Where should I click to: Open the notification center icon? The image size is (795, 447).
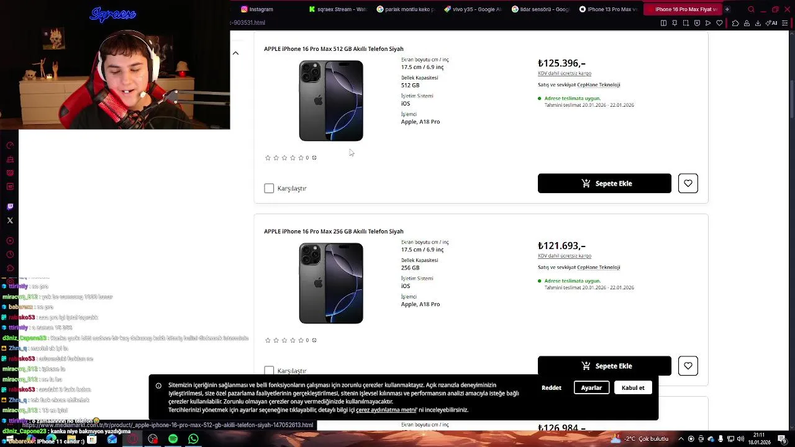pos(782,439)
